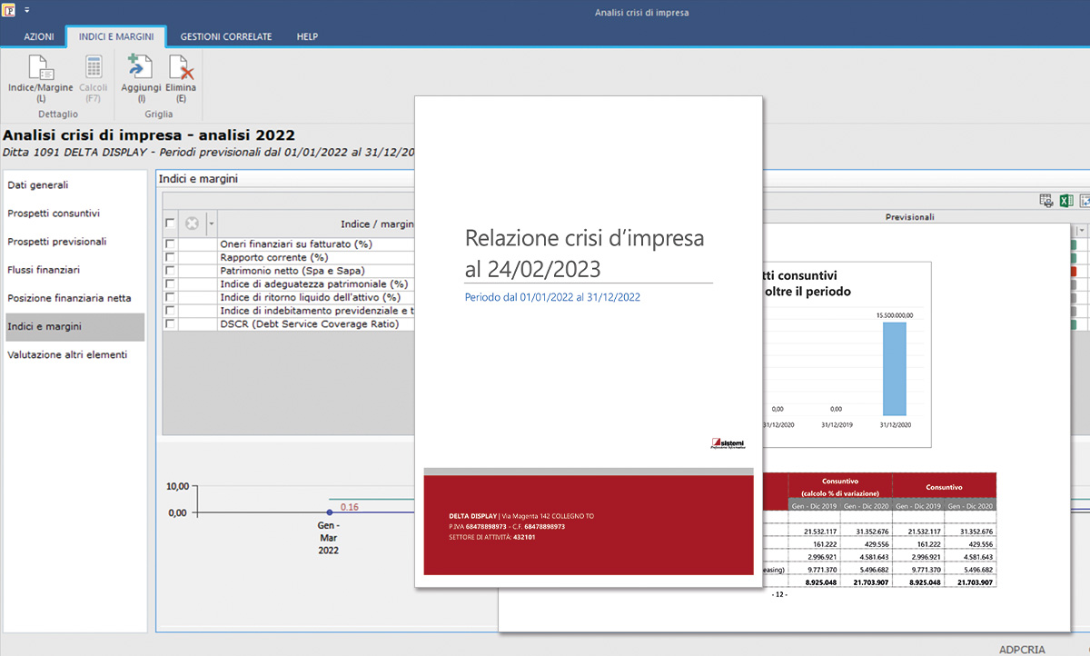
Task: Click the report cover title Relazione crisi d'impresa
Action: pos(584,253)
